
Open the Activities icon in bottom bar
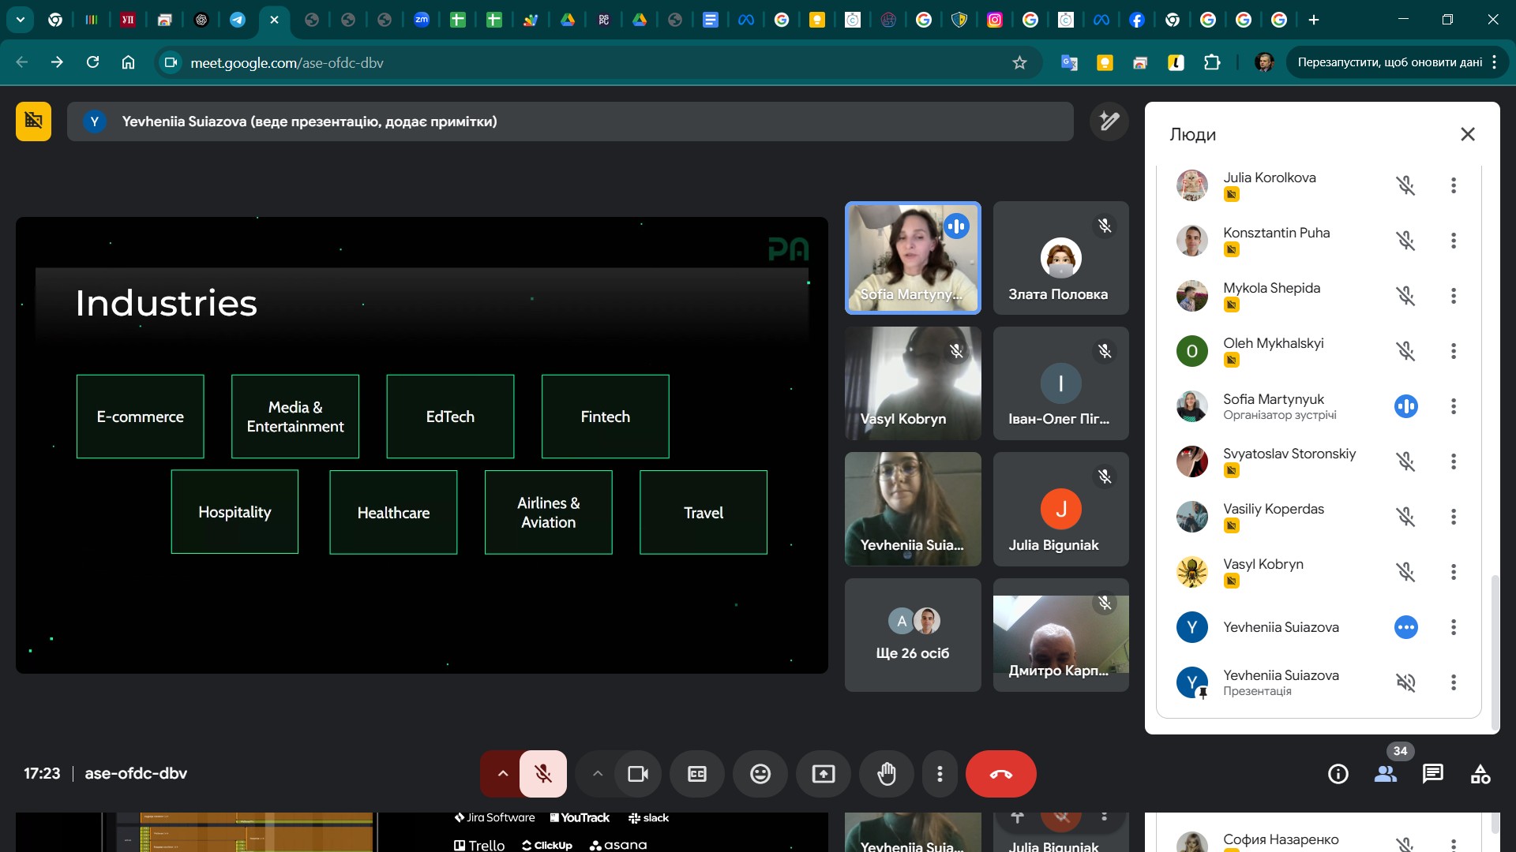(1480, 774)
